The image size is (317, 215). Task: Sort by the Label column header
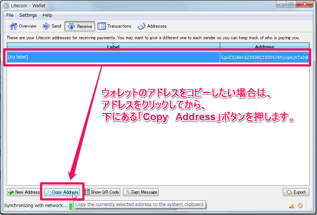click(x=113, y=46)
